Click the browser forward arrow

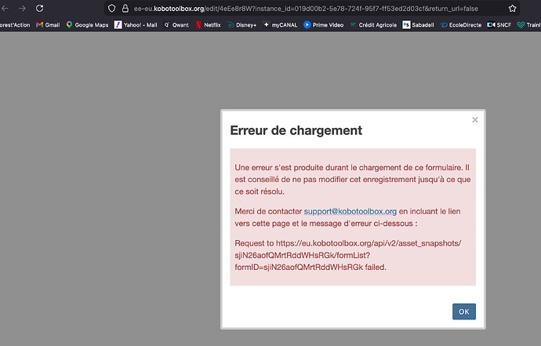pyautogui.click(x=21, y=8)
